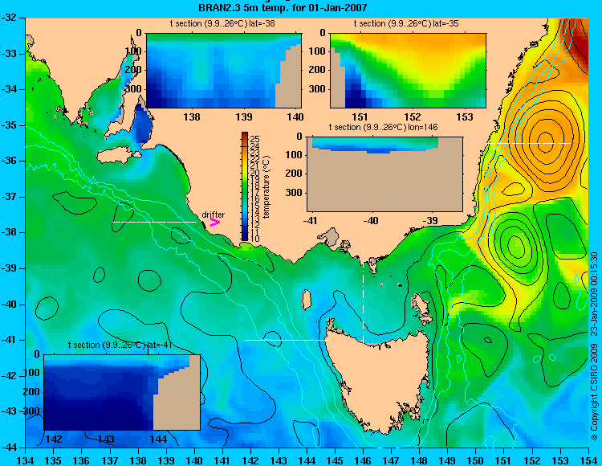Click the -35 label on the latitude axis

pyautogui.click(x=7, y=125)
